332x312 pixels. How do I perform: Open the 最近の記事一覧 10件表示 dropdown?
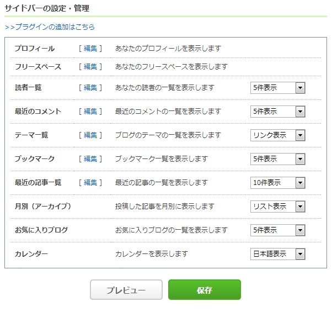[x=277, y=183]
